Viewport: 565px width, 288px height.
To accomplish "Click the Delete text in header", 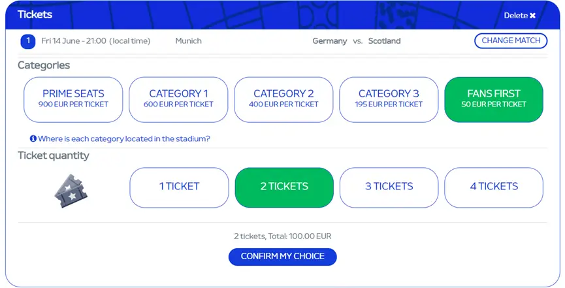I will (x=516, y=16).
